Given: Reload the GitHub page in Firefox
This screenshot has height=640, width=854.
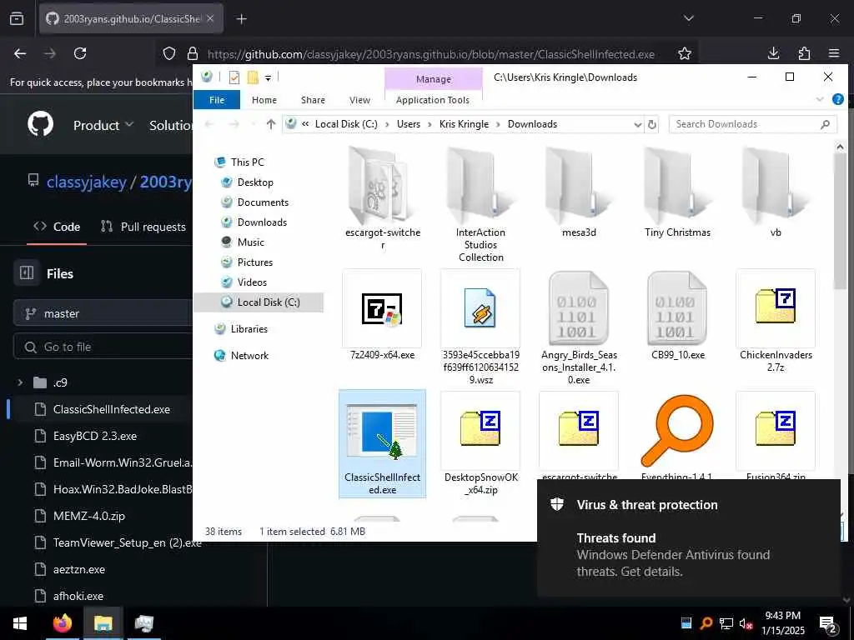Looking at the screenshot, I should tap(80, 53).
